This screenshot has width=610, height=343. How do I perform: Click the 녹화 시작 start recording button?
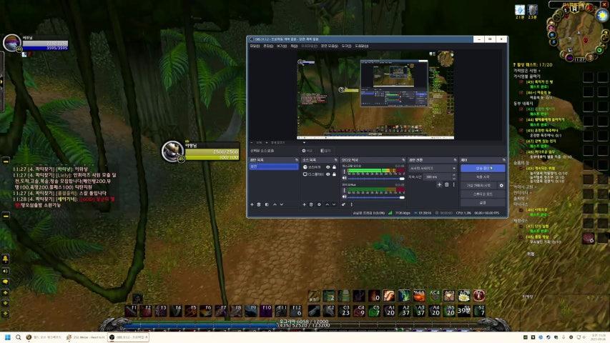(483, 177)
